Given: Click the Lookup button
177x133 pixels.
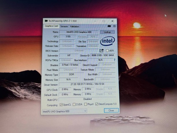Looking at the screenshot, I should (x=107, y=32).
